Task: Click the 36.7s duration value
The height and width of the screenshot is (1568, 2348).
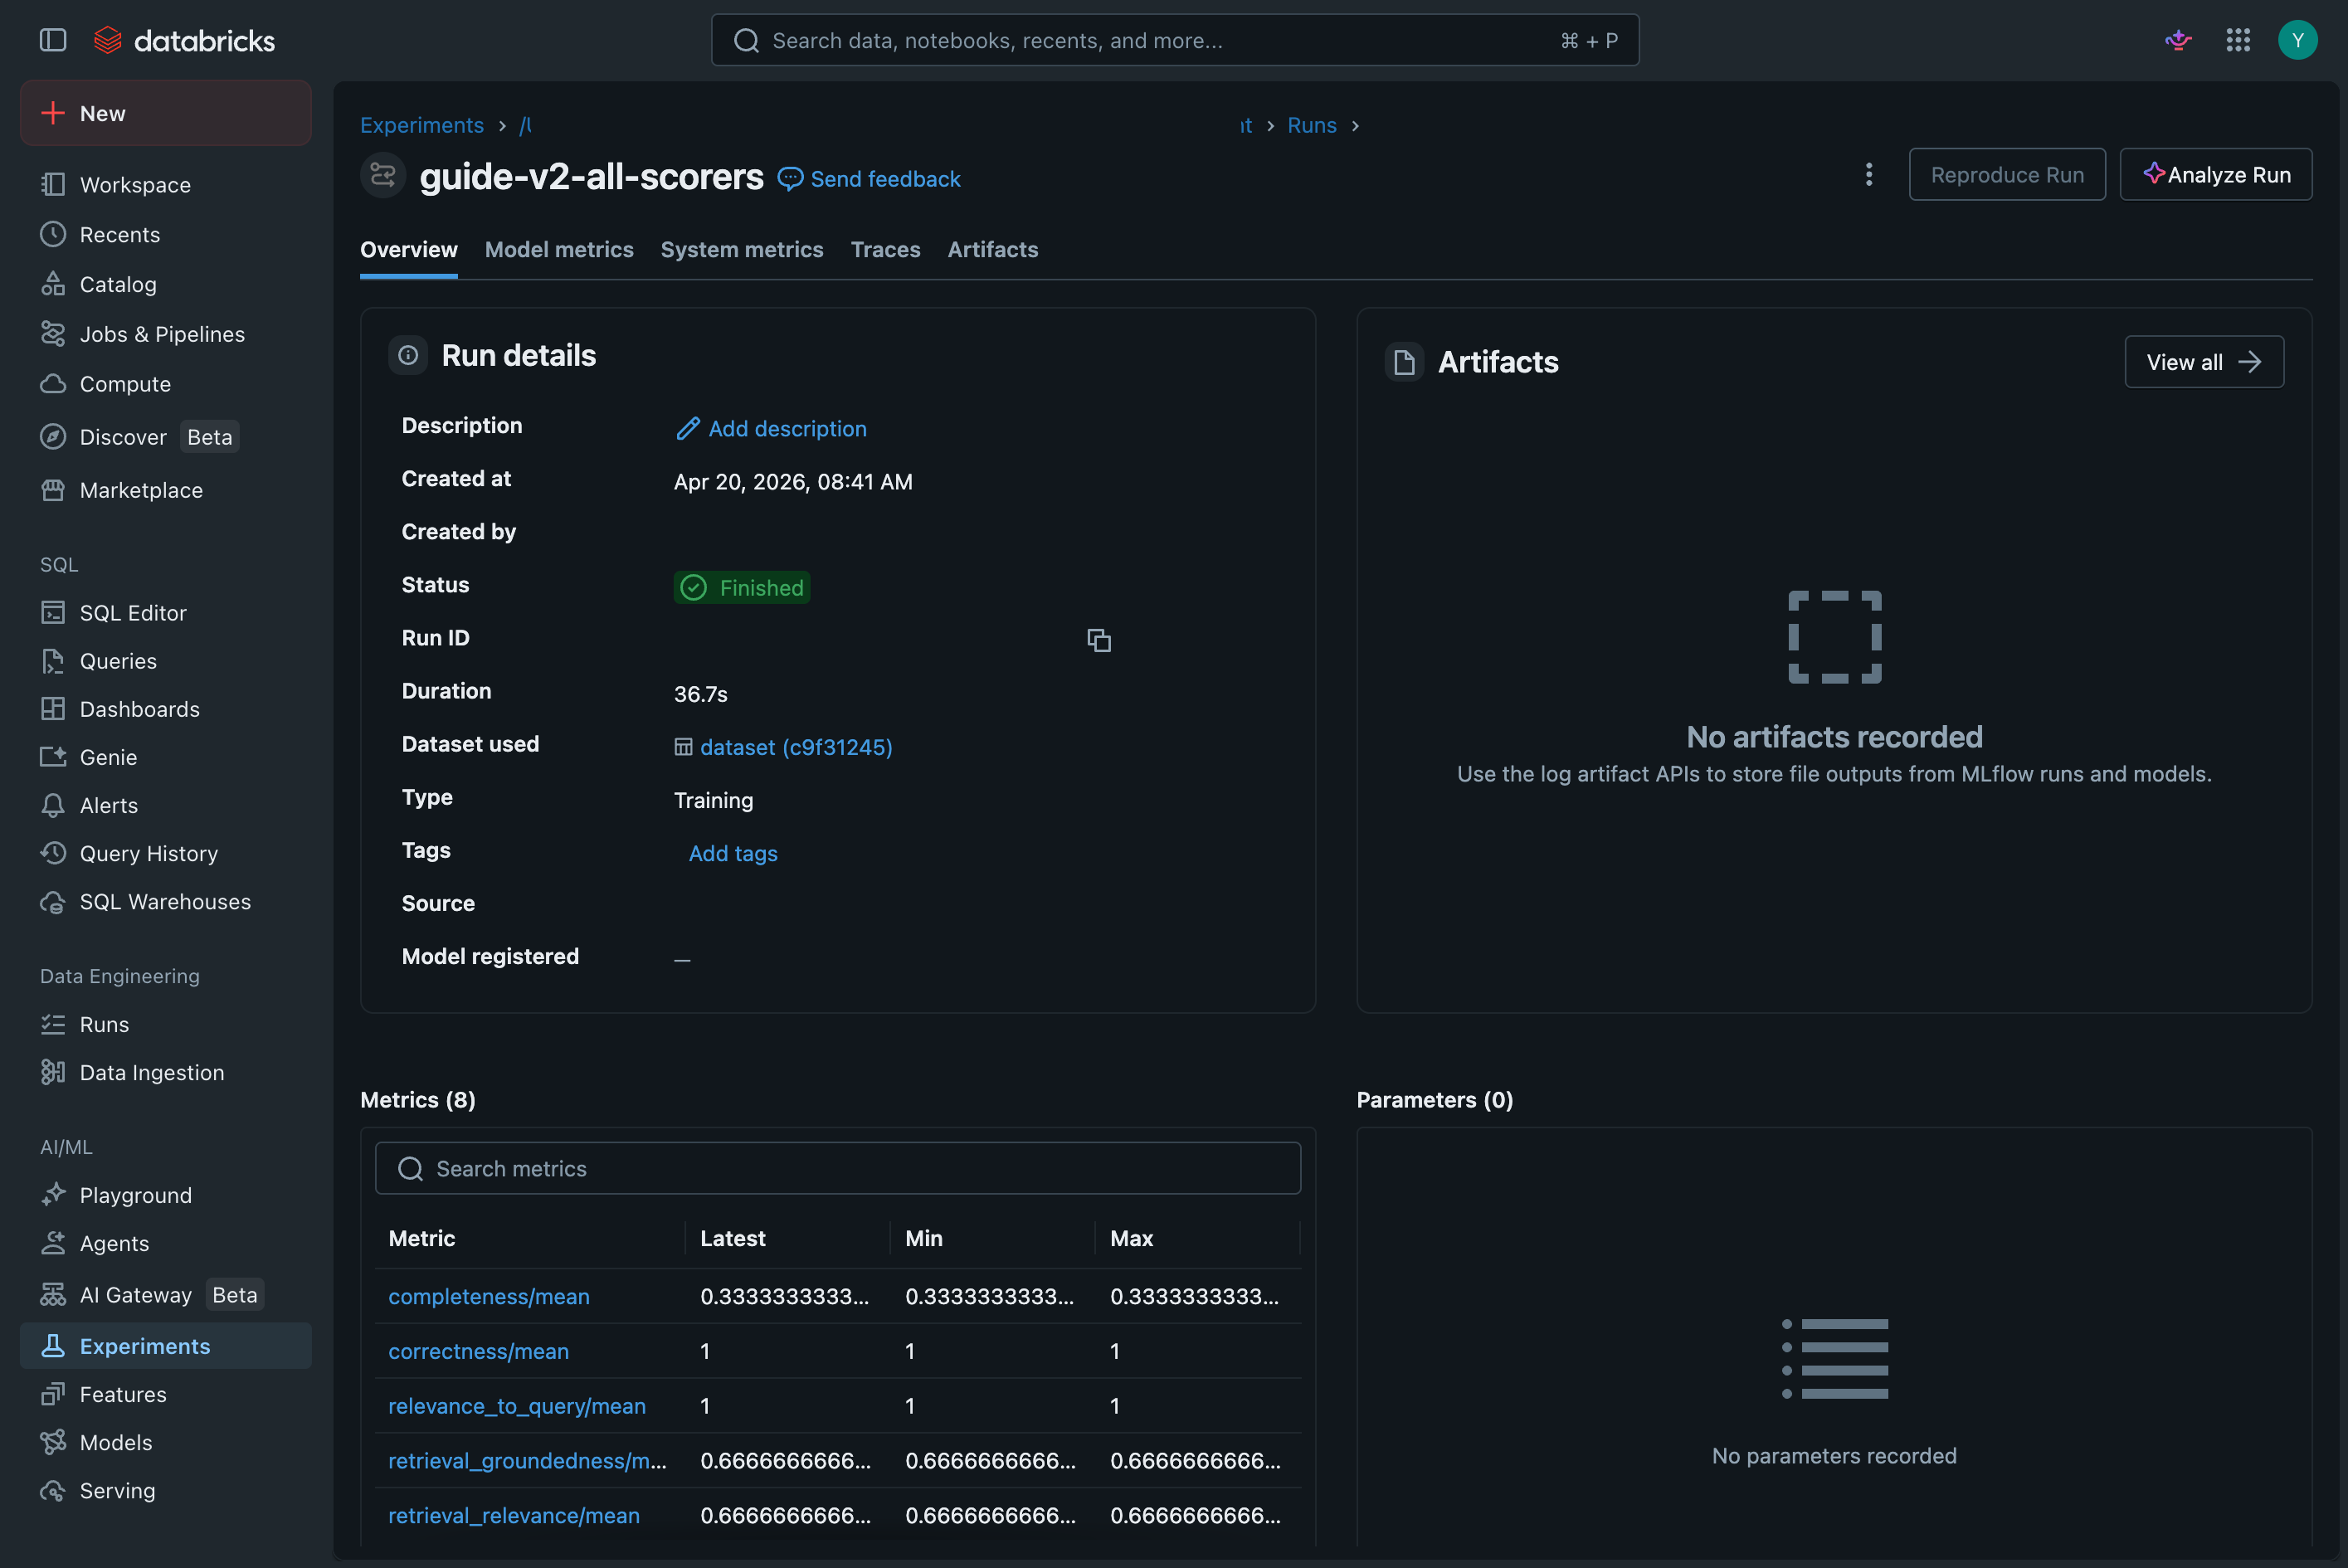Action: click(x=701, y=694)
